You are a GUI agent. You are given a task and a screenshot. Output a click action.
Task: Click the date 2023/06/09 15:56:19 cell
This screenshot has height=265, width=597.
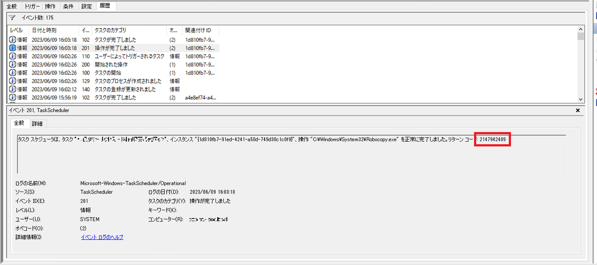point(54,97)
